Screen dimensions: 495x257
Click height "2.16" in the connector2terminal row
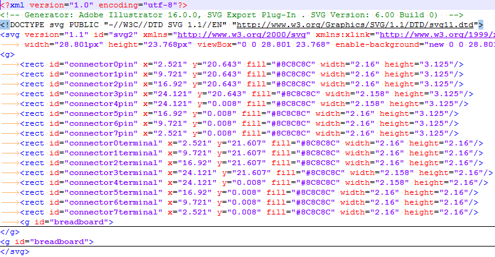pos(441,163)
